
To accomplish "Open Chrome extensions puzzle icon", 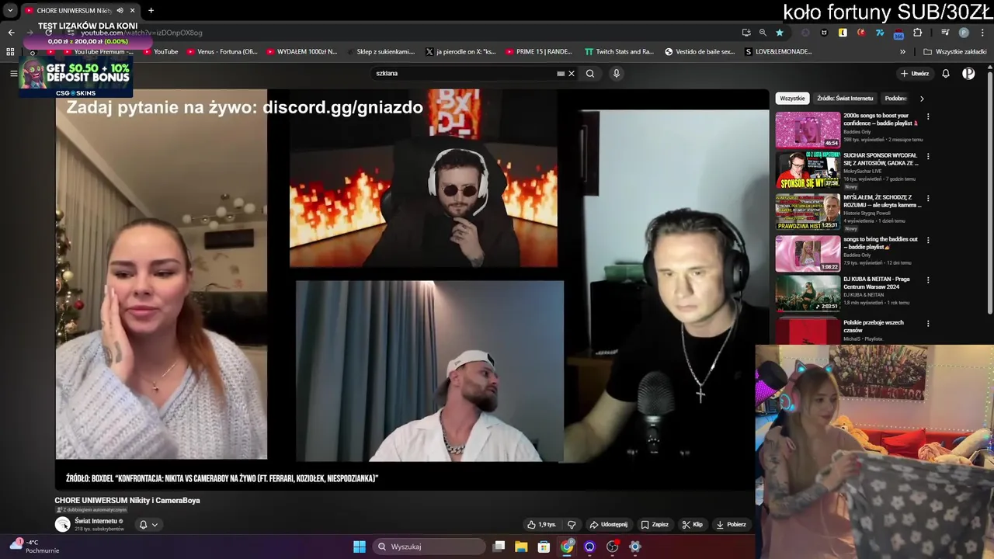I will (918, 33).
